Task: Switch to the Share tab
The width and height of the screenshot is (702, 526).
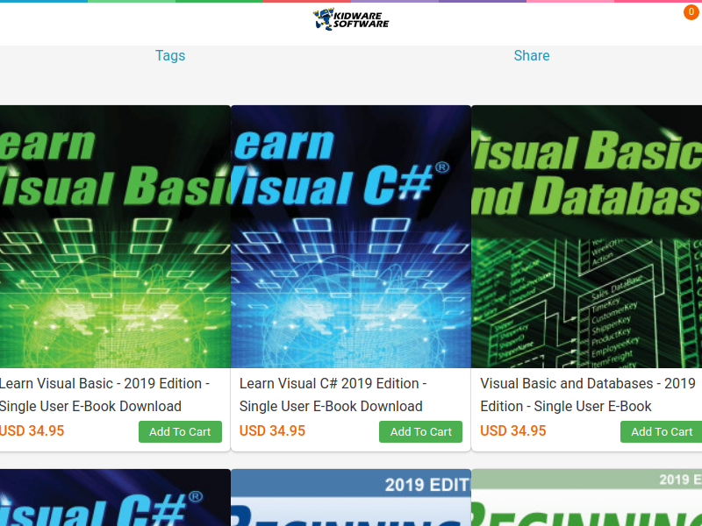Action: pyautogui.click(x=532, y=55)
